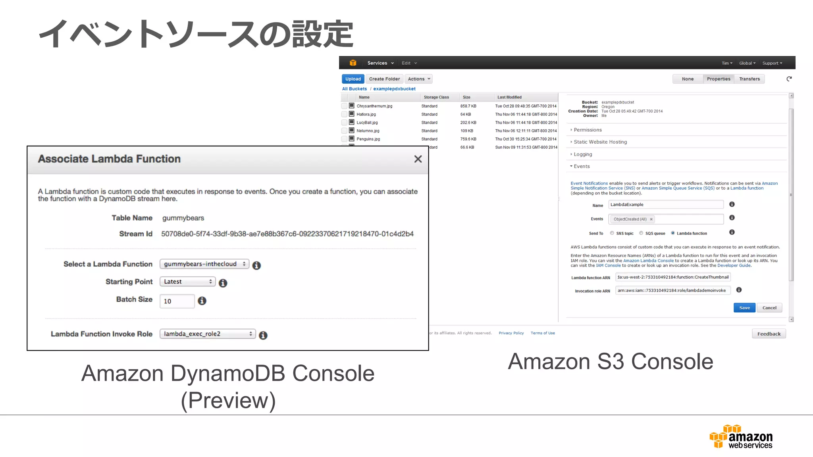Open the Actions dropdown
The width and height of the screenshot is (813, 457).
coord(419,79)
